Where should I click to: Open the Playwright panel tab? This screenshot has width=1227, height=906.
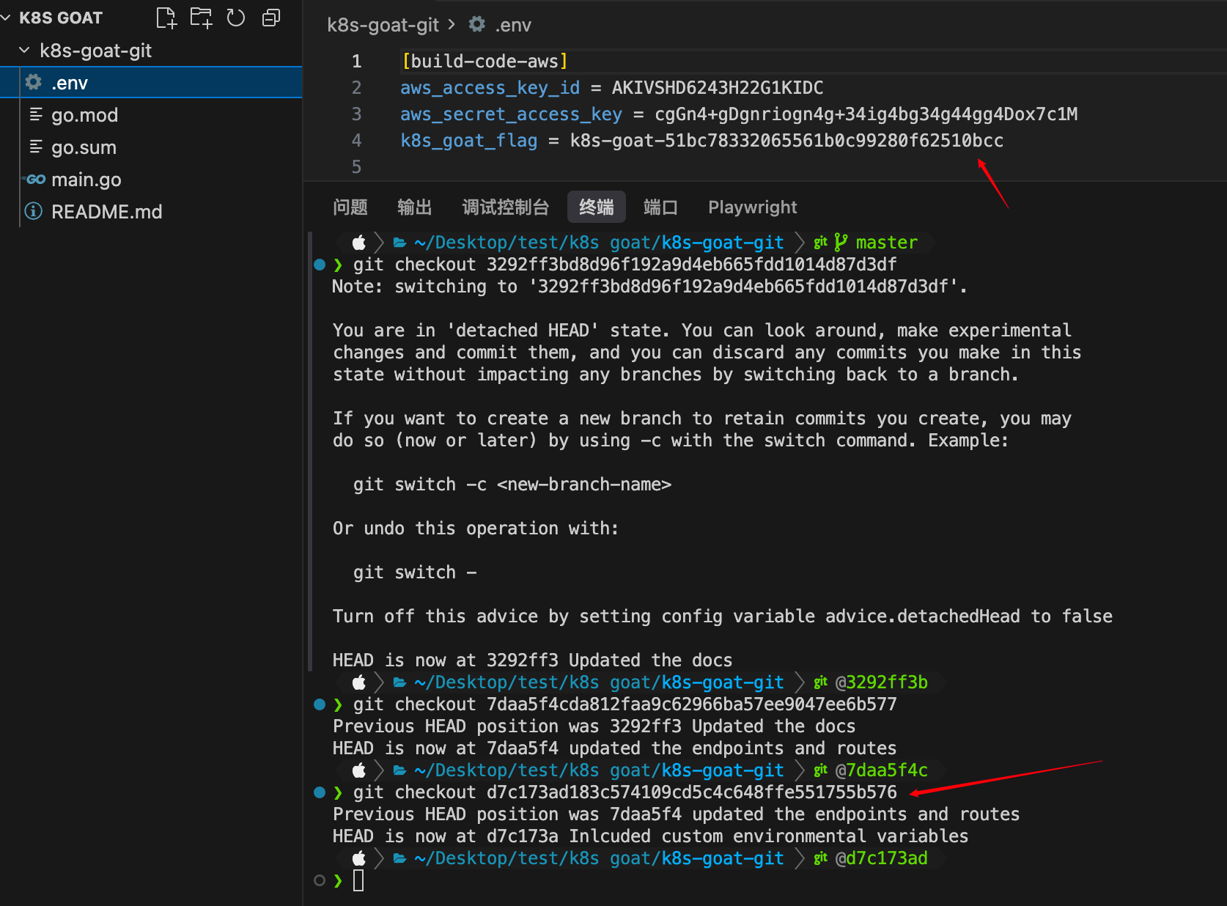click(x=752, y=207)
